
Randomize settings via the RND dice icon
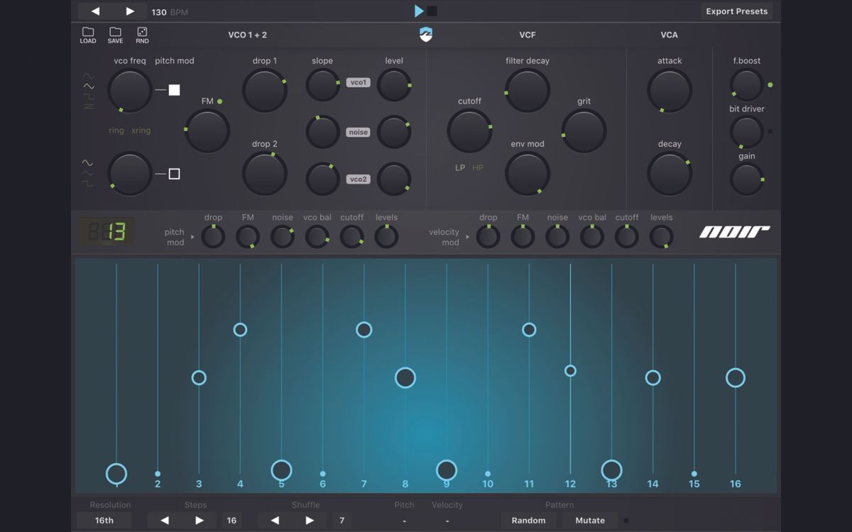click(142, 35)
